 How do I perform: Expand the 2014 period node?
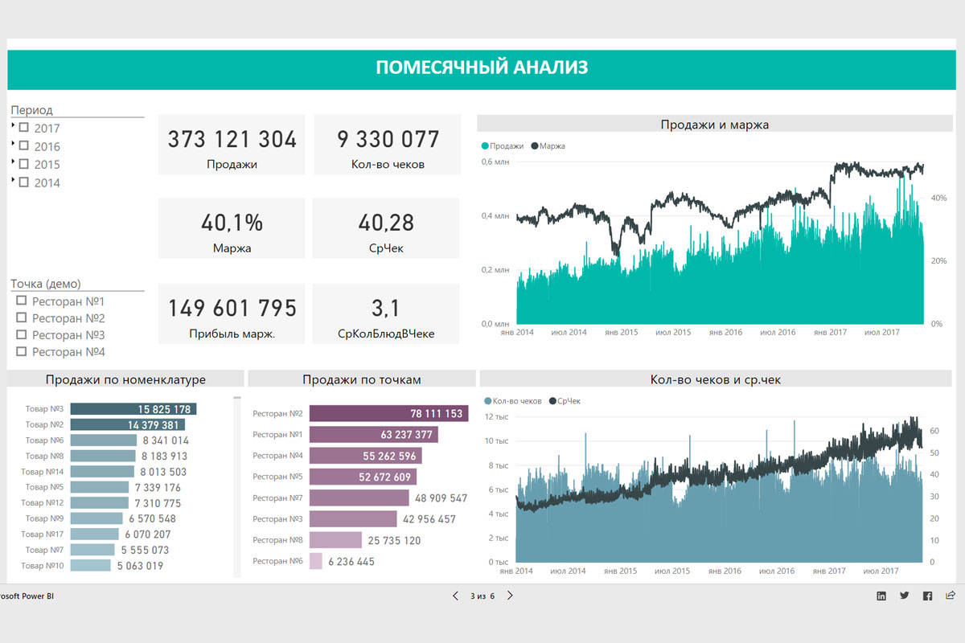point(14,180)
